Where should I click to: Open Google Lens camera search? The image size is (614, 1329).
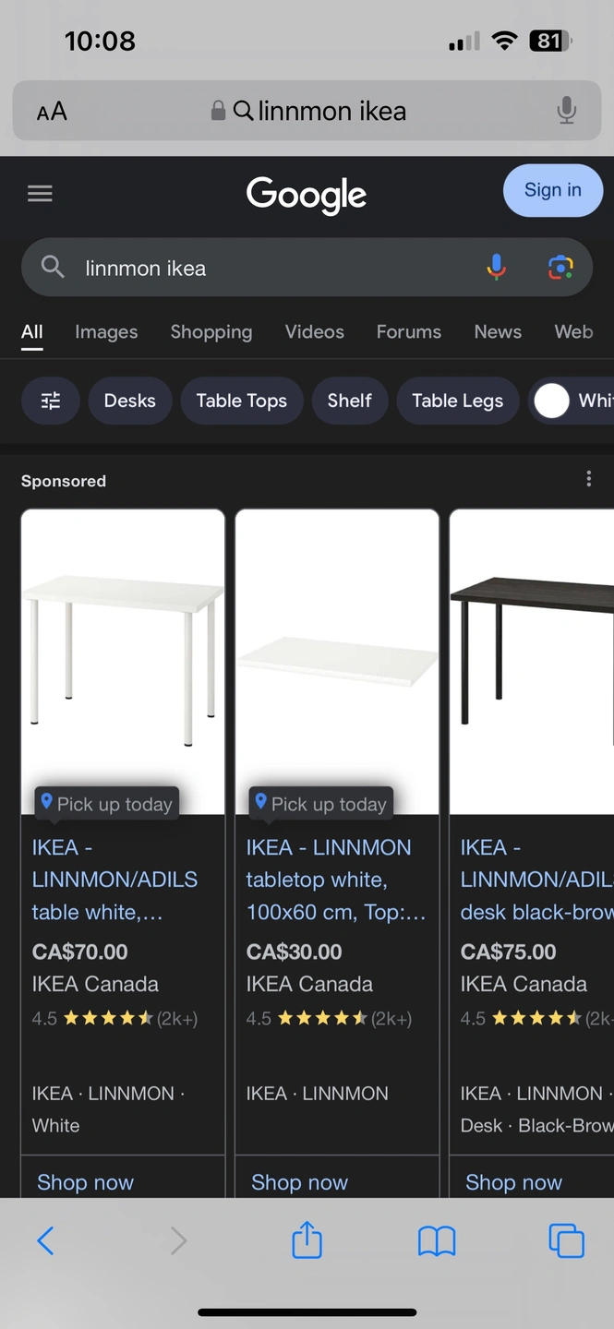[x=560, y=268]
